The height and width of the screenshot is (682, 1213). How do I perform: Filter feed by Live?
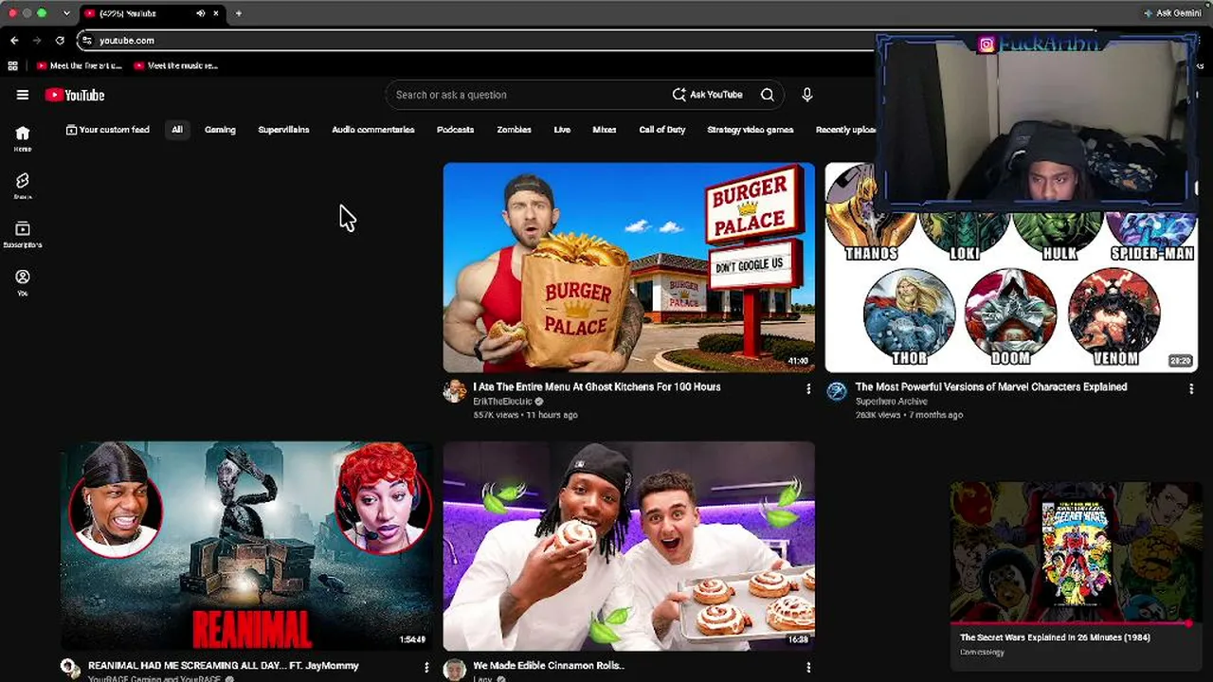[x=562, y=130]
